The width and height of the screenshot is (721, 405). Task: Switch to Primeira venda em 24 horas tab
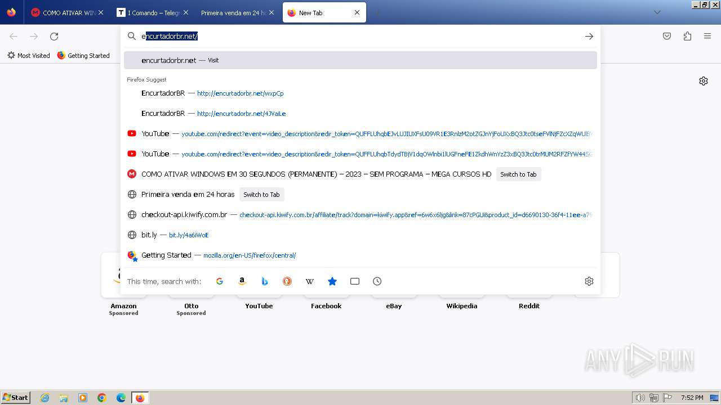pos(237,12)
